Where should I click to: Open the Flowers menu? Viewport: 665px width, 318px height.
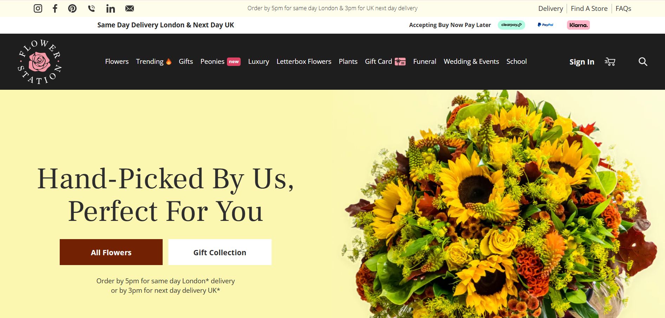click(117, 61)
